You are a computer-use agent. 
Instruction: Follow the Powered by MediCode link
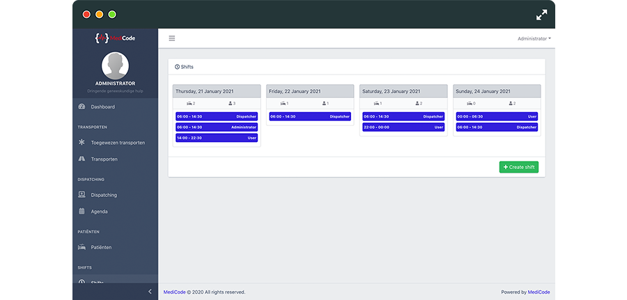539,292
